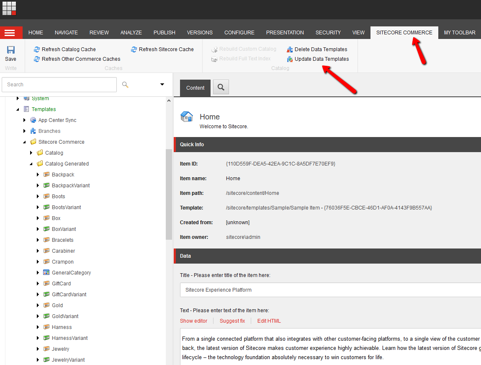The height and width of the screenshot is (365, 481).
Task: Click the Save floppy disk icon
Action: [x=11, y=50]
